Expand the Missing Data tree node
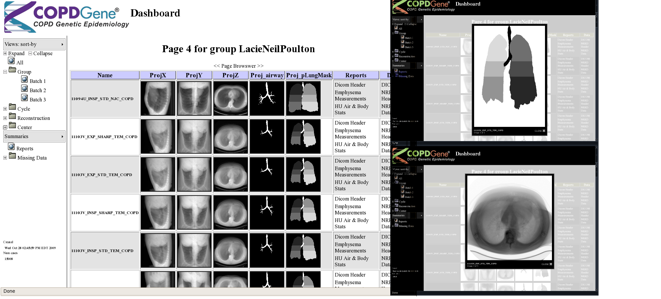This screenshot has height=299, width=661. [5, 158]
